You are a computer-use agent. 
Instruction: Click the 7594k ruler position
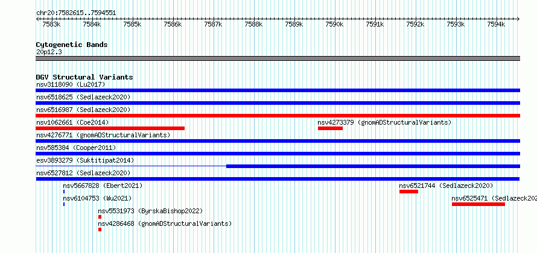pos(497,24)
